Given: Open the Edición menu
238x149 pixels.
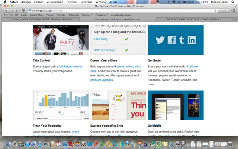Looking at the screenshot, I should click(39, 2).
